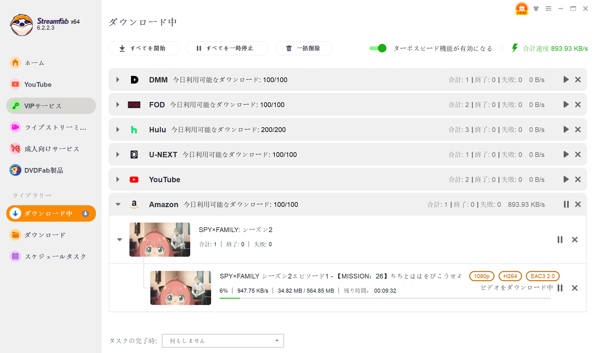Viewport: 595px width, 353px height.
Task: Click the green lightning speed icon
Action: click(x=515, y=48)
